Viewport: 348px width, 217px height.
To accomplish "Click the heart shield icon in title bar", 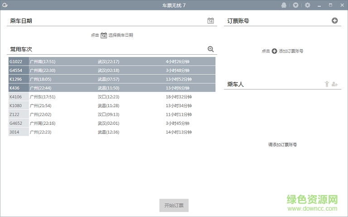I will point(295,5).
